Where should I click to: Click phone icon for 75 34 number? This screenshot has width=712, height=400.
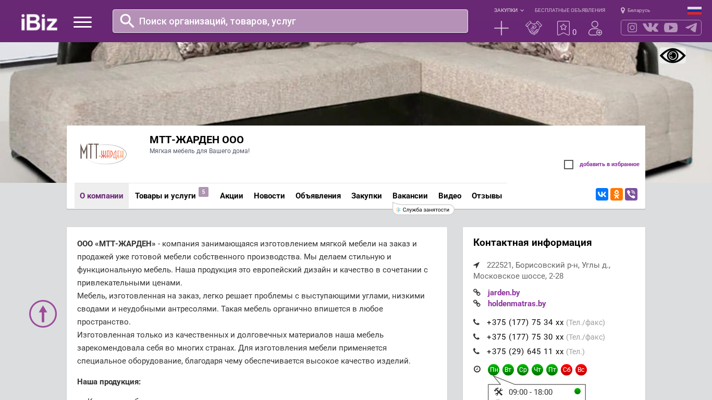point(476,322)
